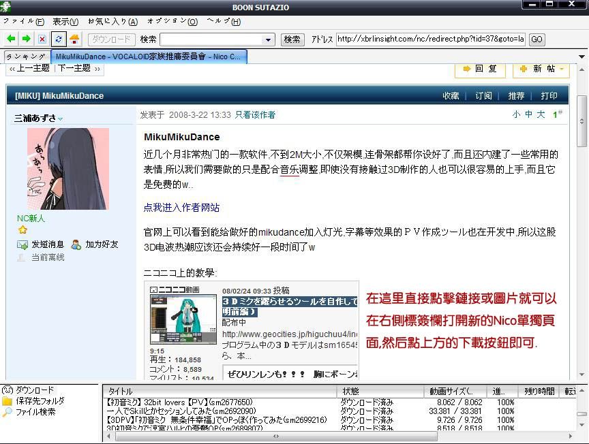The image size is (589, 444).
Task: Click the ファイル検索 magnifier icon
Action: [x=7, y=412]
